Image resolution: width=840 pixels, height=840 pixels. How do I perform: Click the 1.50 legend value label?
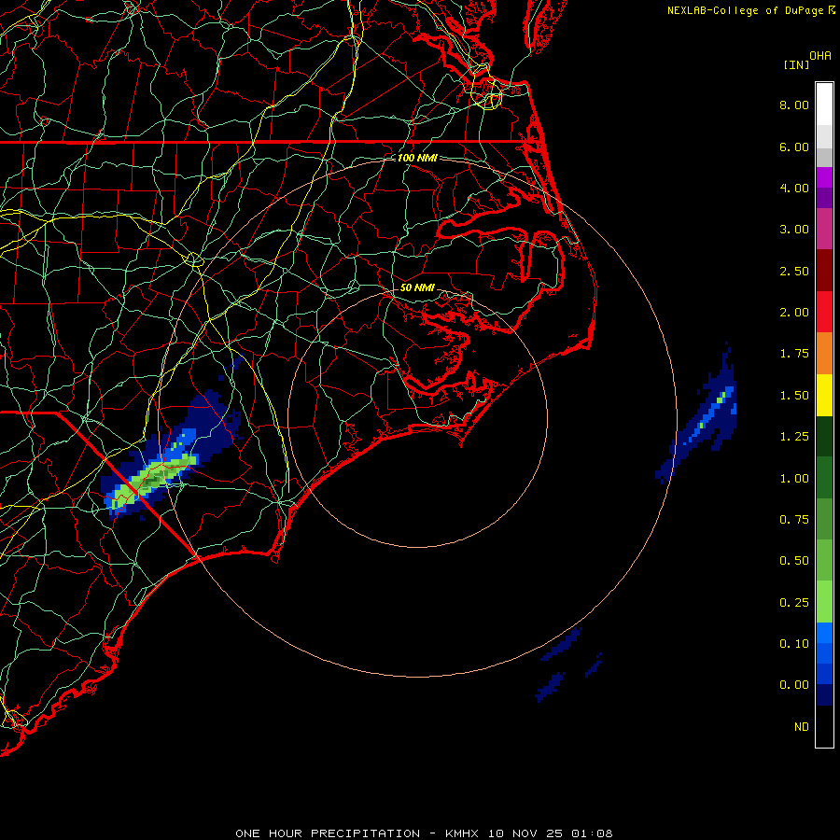click(794, 396)
